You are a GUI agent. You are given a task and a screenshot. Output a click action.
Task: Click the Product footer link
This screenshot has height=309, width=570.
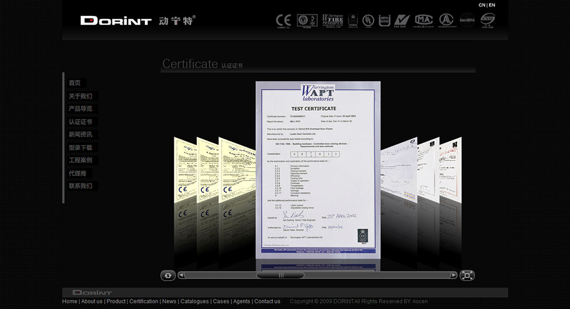pyautogui.click(x=116, y=302)
